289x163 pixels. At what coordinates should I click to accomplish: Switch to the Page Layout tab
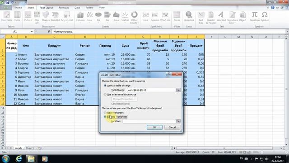46,8
